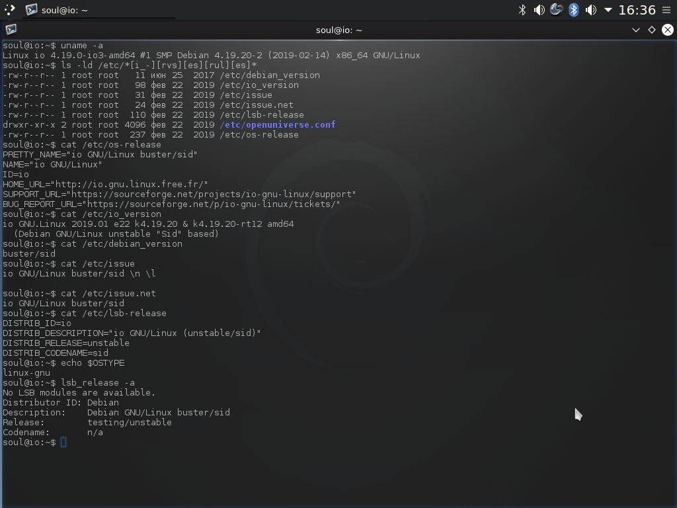Viewport: 677px width, 508px height.
Task: Click /etc/io_version in the file listing
Action: tap(259, 85)
